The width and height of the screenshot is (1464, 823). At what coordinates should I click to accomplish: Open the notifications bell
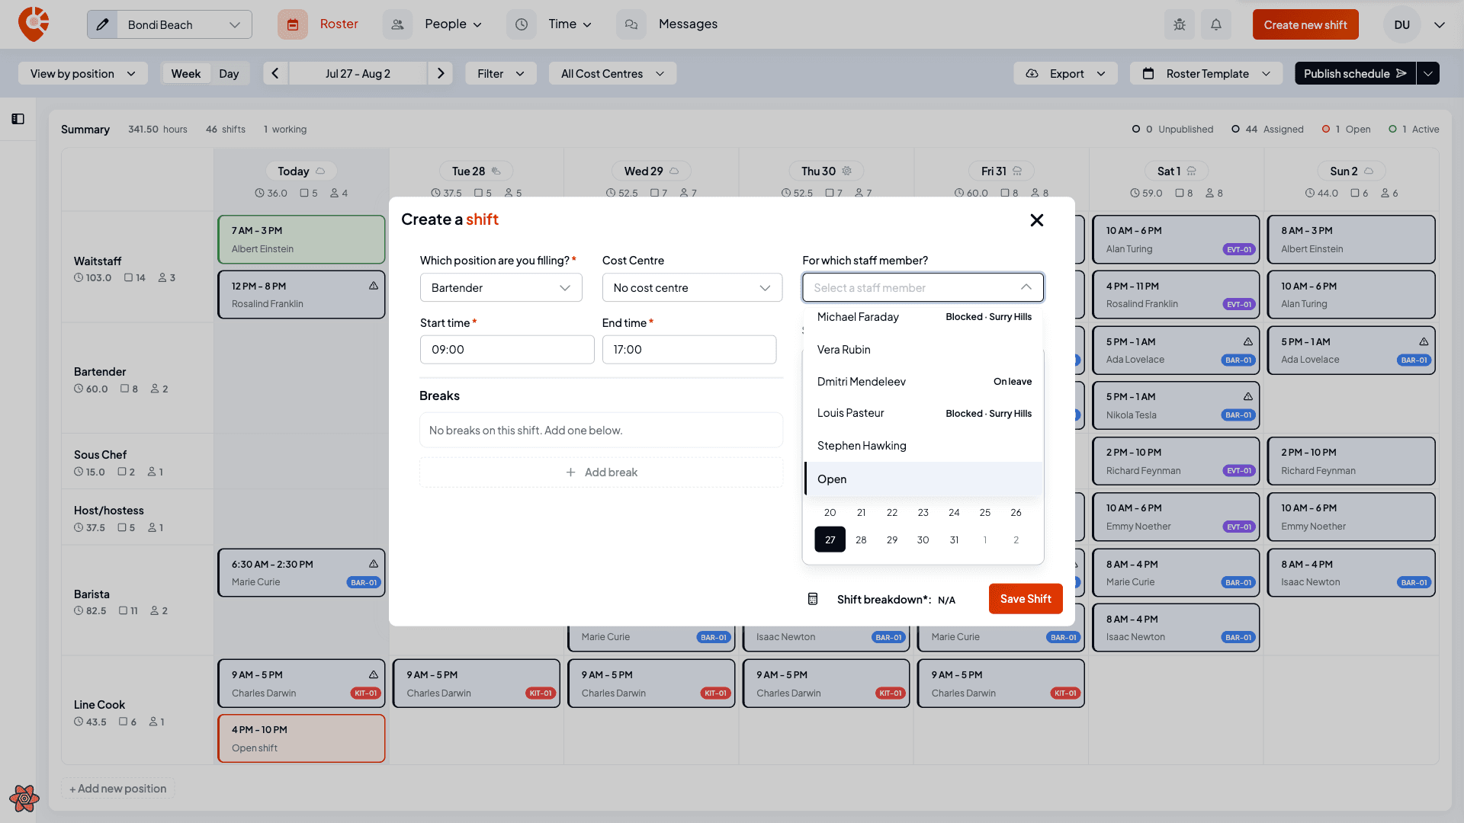pos(1216,24)
